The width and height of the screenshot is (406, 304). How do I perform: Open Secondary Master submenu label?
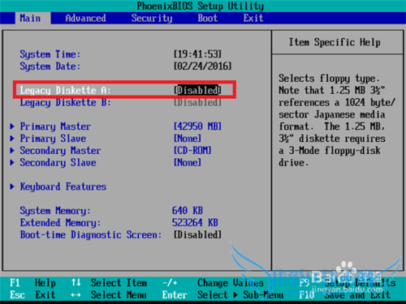point(60,151)
